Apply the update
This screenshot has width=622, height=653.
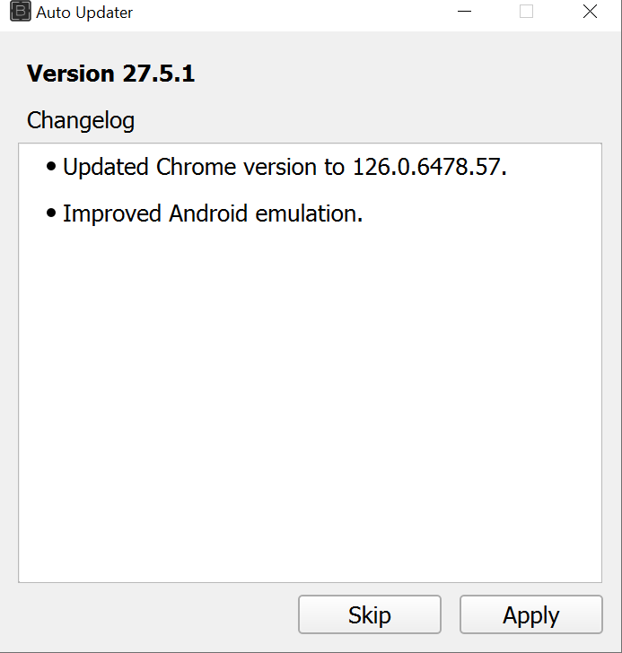(x=530, y=615)
